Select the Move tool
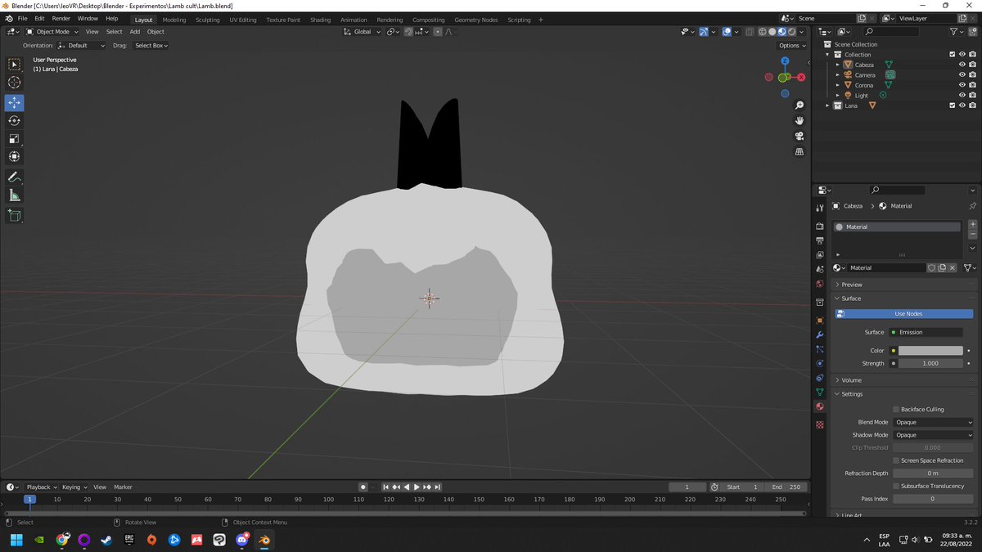This screenshot has height=552, width=982. [14, 103]
